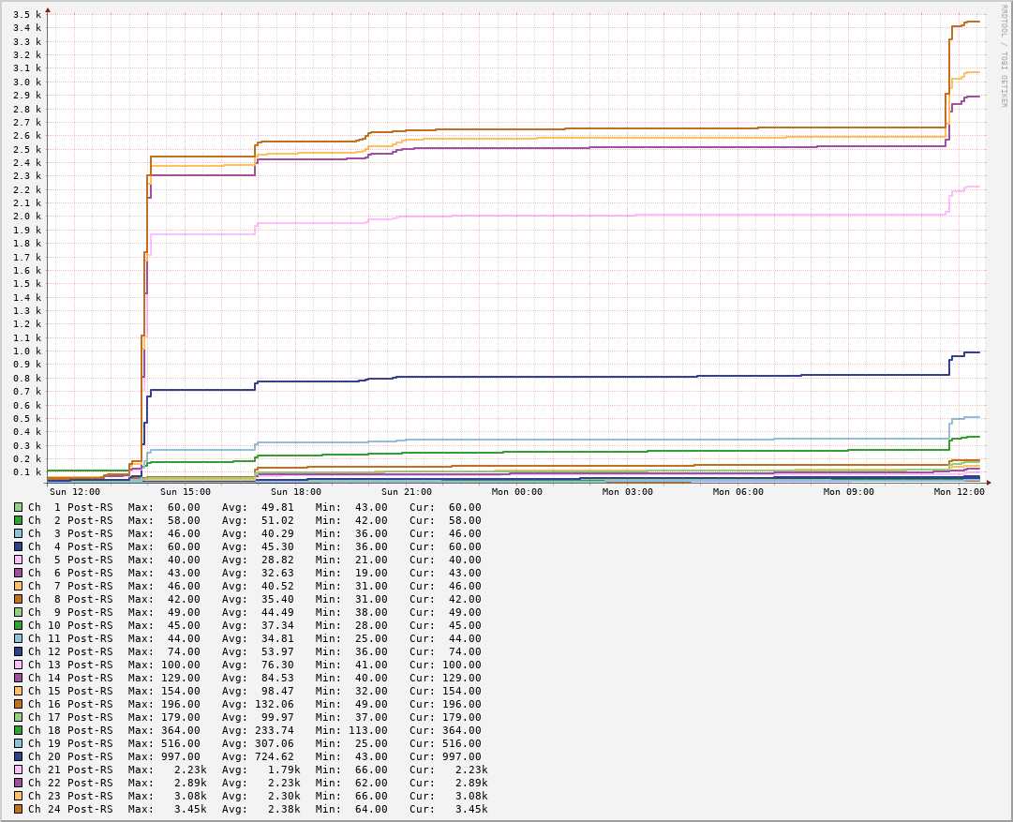Click the Sun 21:00 time axis label
The image size is (1013, 822).
[x=407, y=492]
